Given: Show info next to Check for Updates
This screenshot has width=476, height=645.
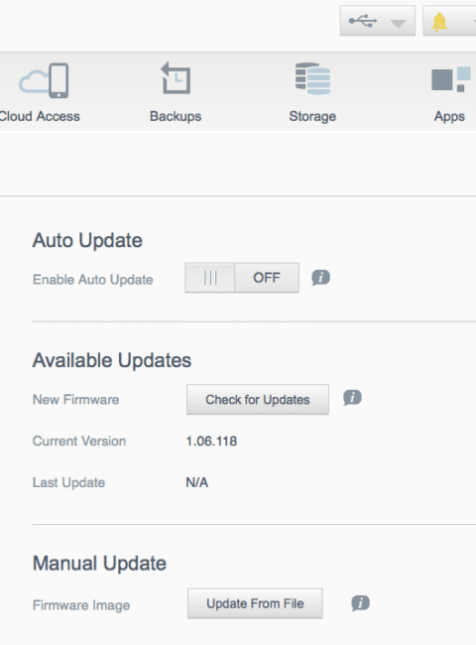Looking at the screenshot, I should click(x=352, y=398).
